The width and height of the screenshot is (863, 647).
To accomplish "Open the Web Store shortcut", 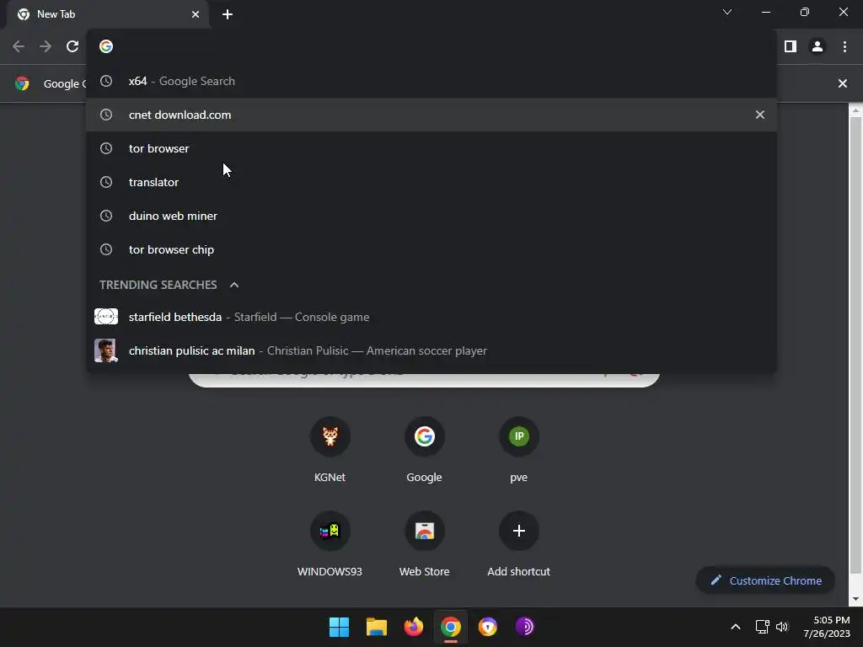I will coord(425,544).
